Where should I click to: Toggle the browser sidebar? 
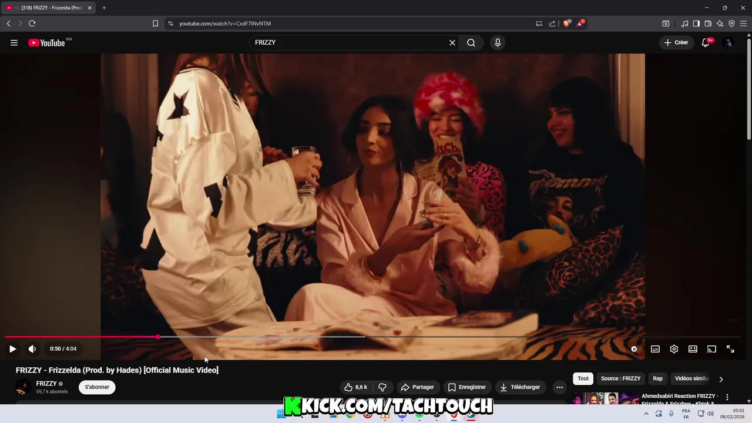coord(696,23)
